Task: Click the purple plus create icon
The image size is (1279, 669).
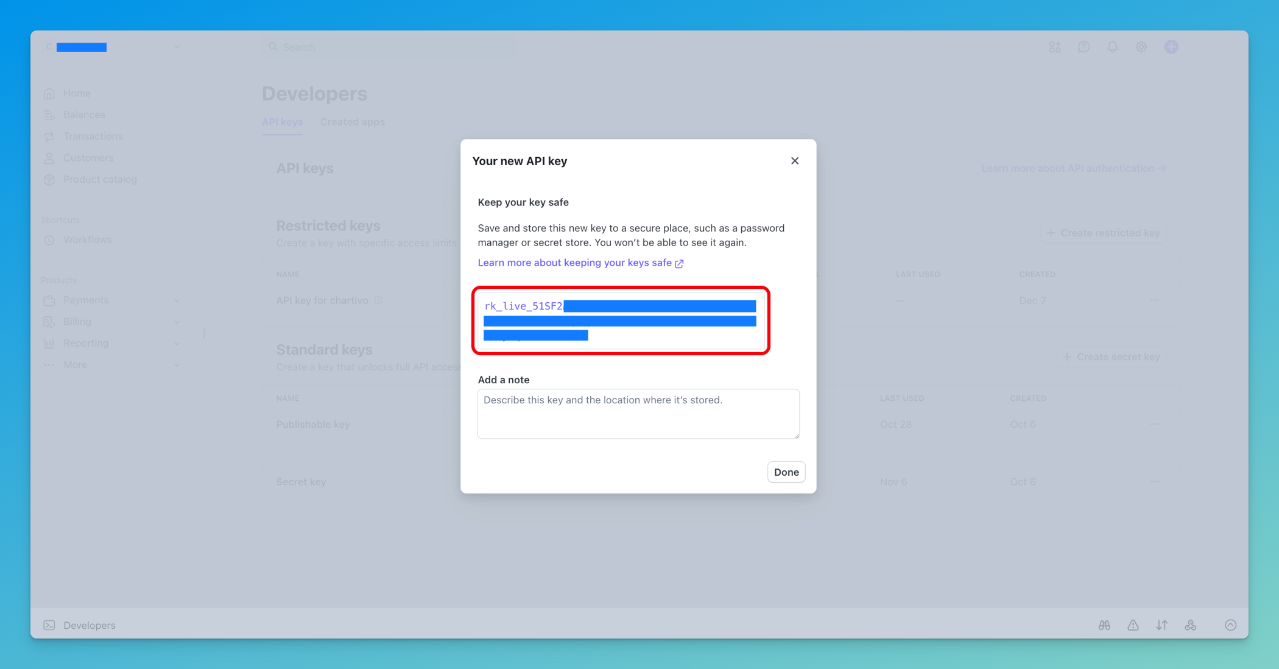Action: pos(1171,46)
